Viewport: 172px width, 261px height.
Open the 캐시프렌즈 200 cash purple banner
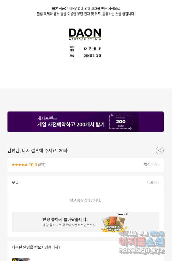point(86,122)
